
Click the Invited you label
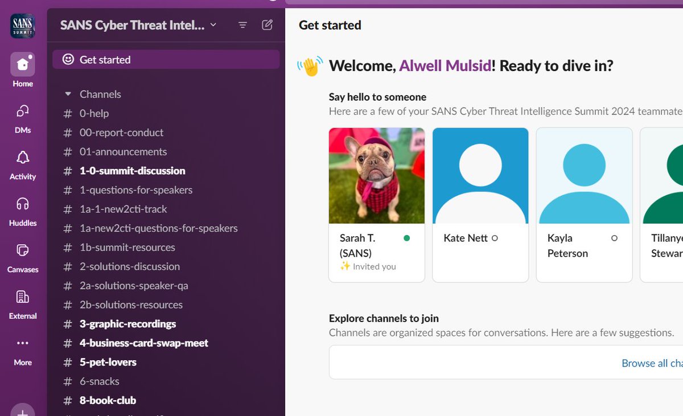click(374, 266)
